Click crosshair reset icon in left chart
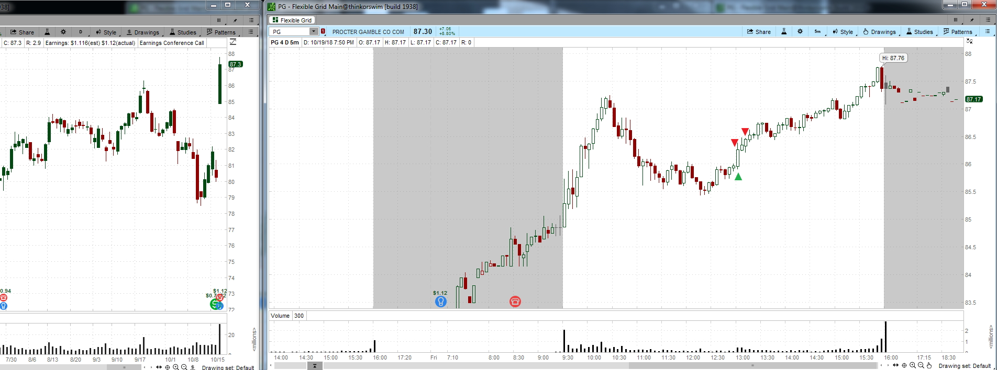This screenshot has width=997, height=370. [x=168, y=367]
